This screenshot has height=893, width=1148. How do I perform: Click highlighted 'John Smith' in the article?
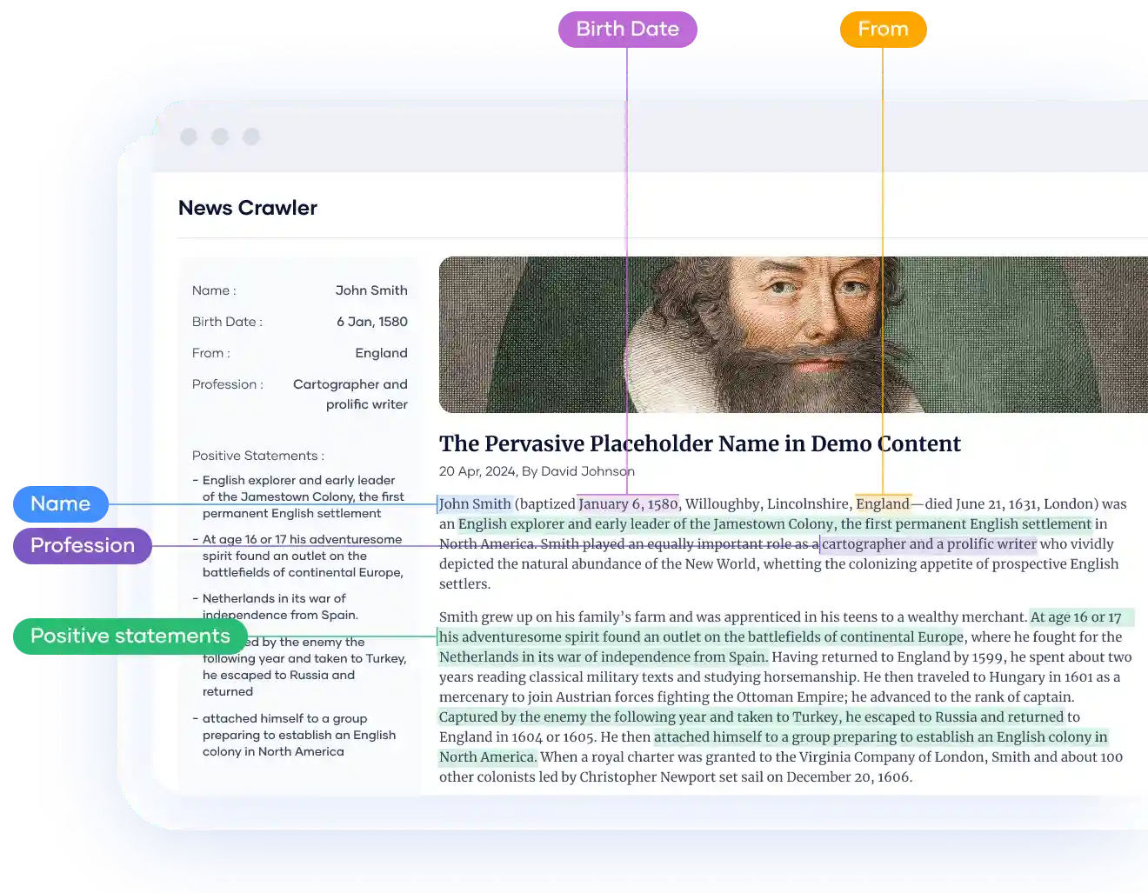point(475,503)
